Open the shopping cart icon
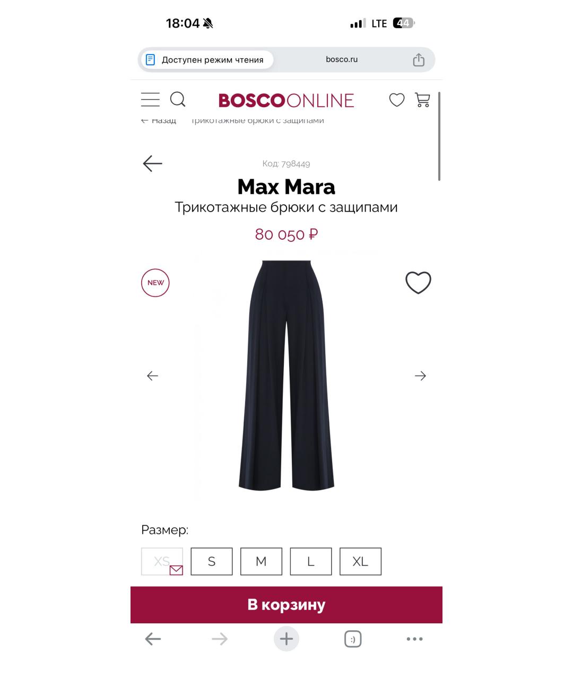This screenshot has width=573, height=679. tap(422, 100)
